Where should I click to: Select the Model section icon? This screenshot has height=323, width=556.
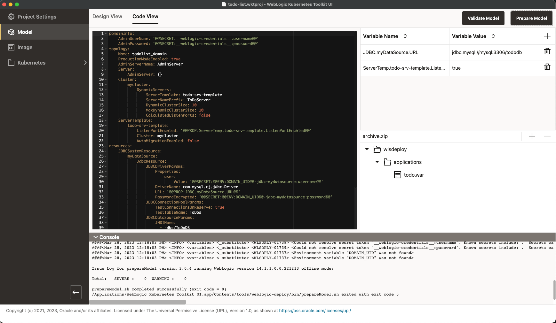[12, 32]
